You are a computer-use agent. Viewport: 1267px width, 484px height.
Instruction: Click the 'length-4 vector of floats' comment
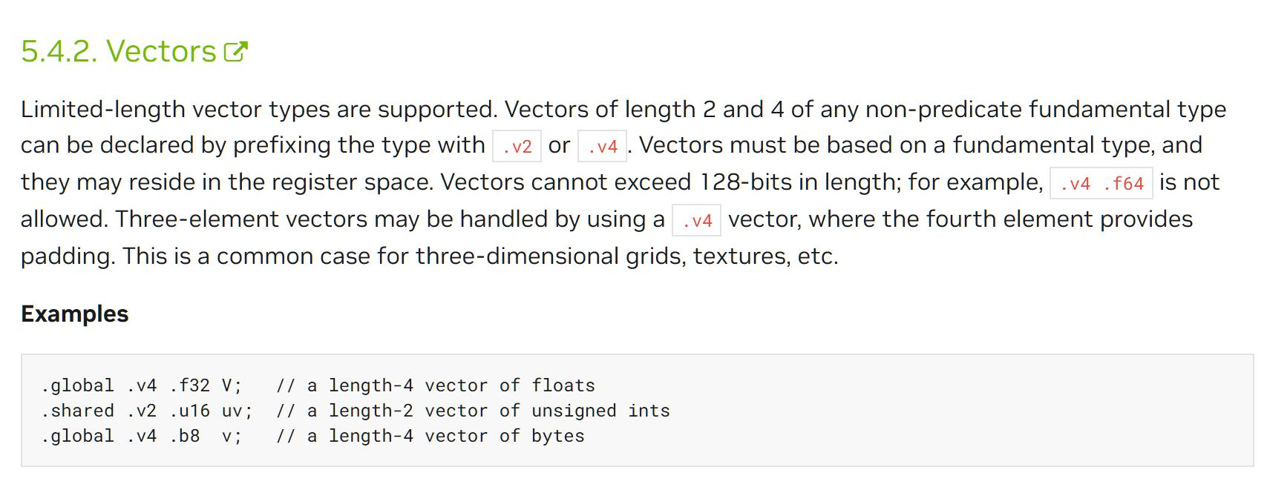(462, 385)
